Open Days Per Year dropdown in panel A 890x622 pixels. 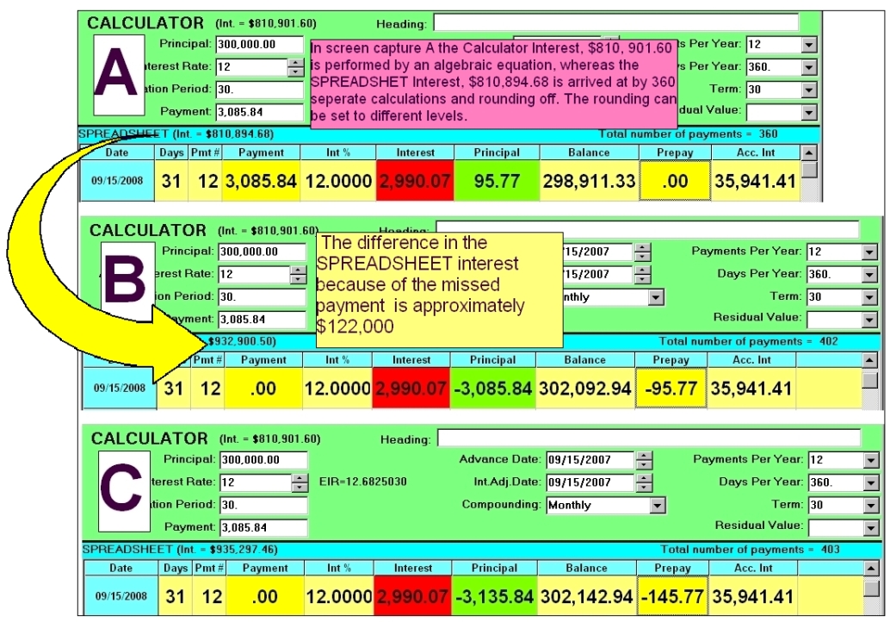(809, 67)
